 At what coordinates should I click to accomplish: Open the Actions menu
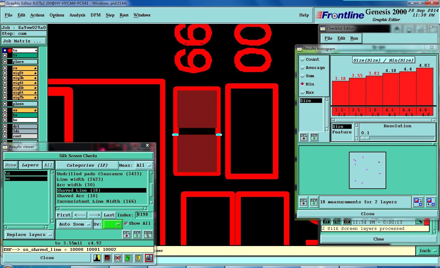click(x=37, y=15)
